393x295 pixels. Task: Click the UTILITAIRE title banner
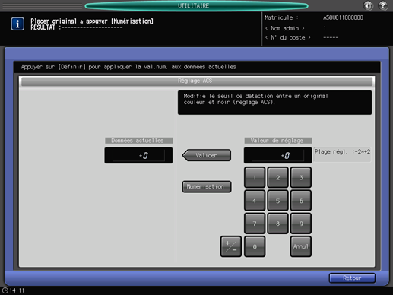click(196, 5)
